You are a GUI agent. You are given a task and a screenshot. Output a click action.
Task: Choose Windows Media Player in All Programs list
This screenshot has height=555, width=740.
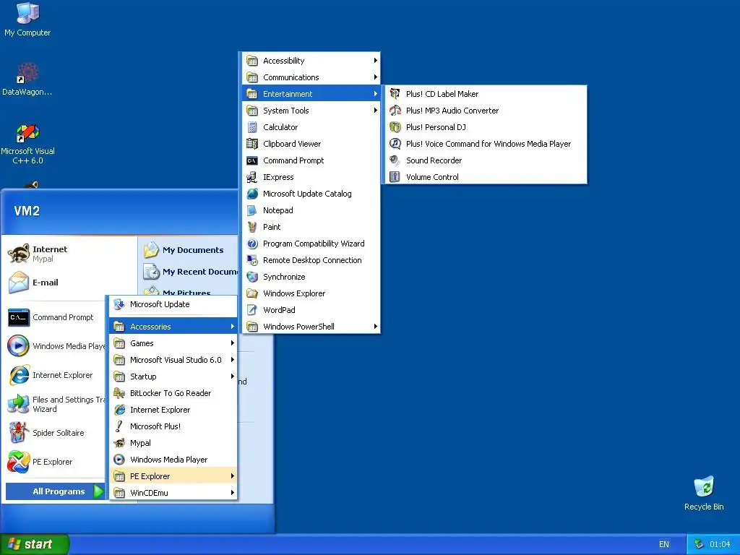[x=173, y=460]
